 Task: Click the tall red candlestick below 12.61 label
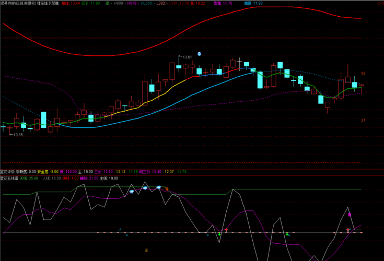[x=172, y=71]
